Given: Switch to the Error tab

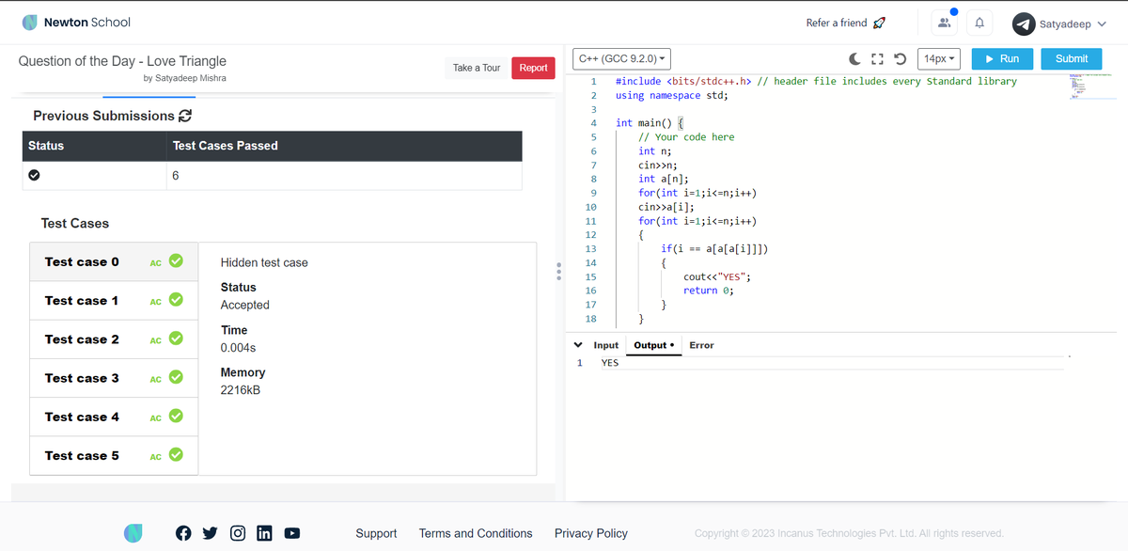Looking at the screenshot, I should (701, 345).
